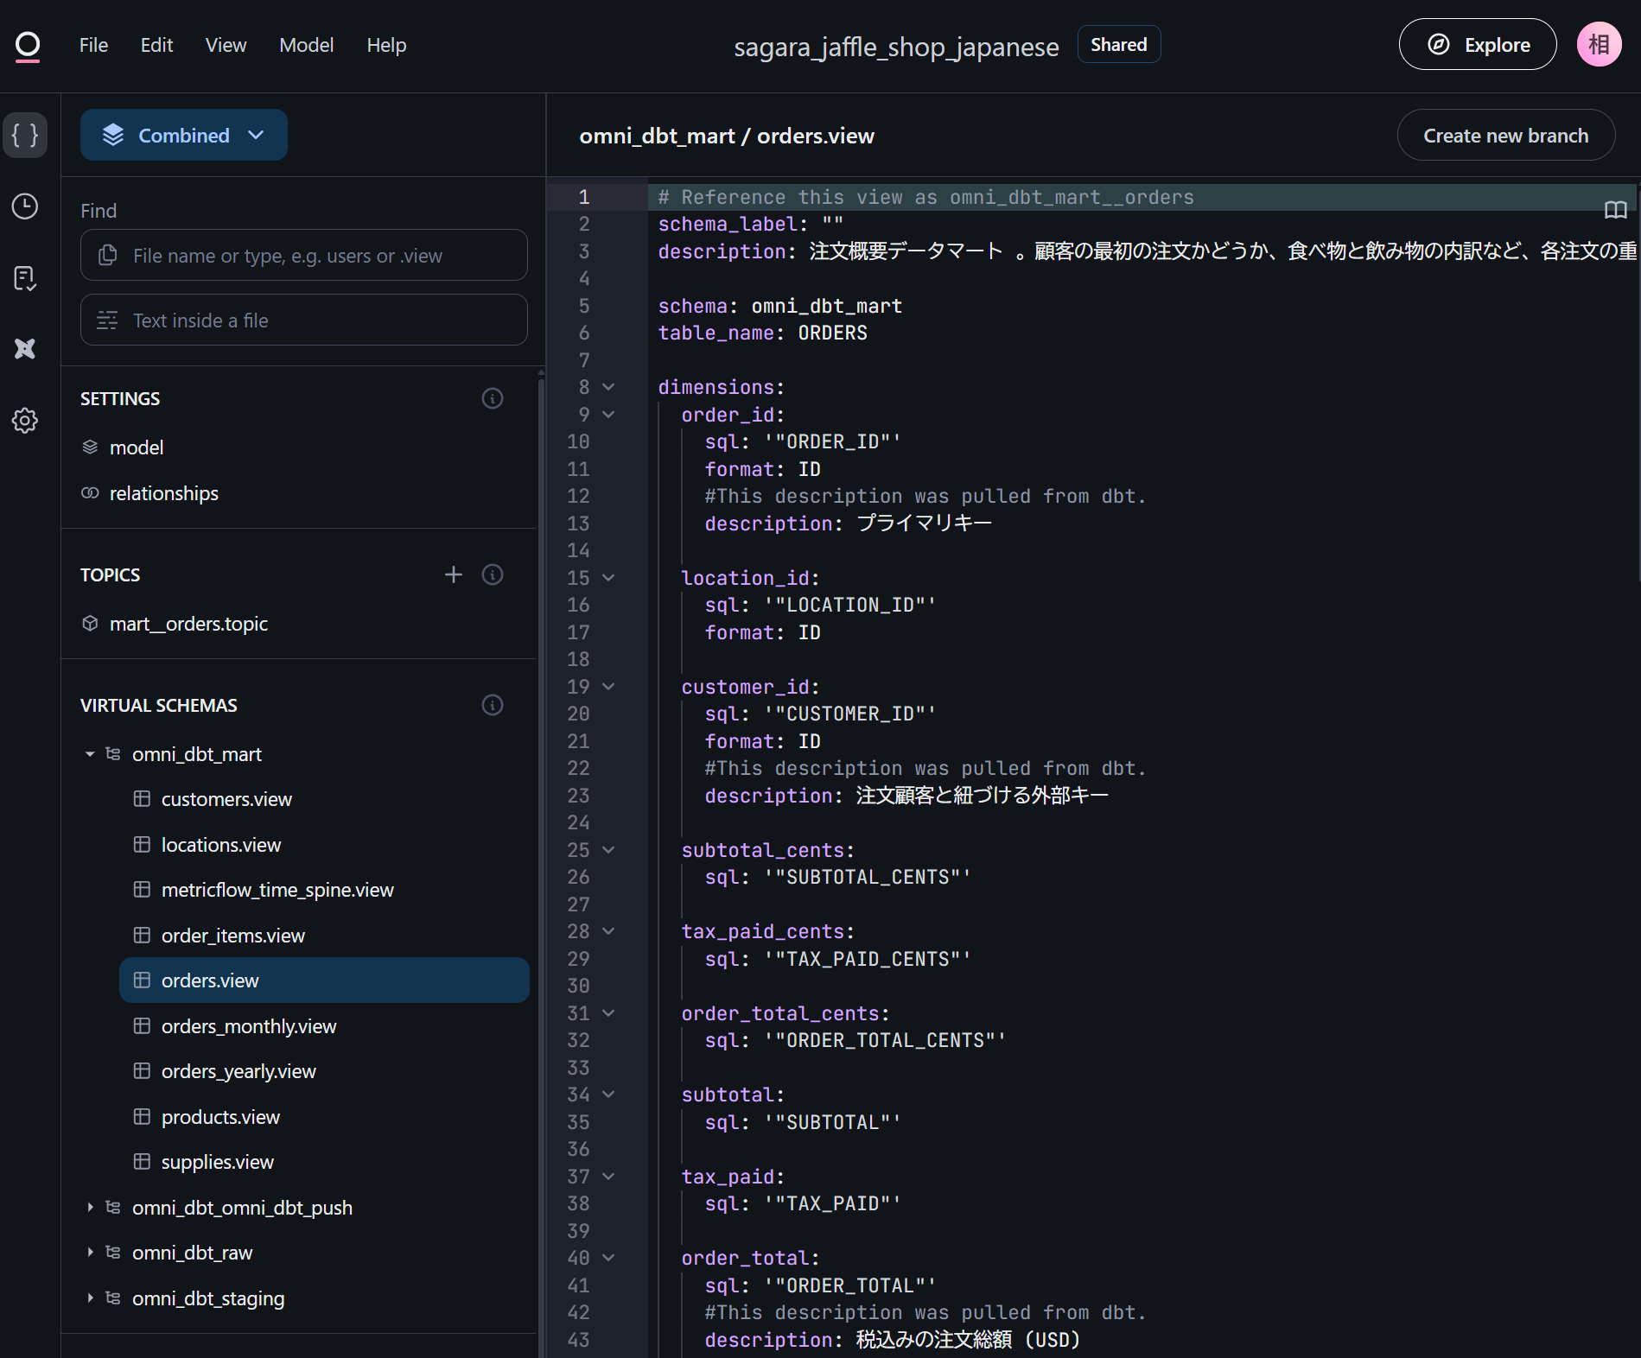The height and width of the screenshot is (1358, 1641).
Task: Click the user avatar in top right
Action: pyautogui.click(x=1599, y=45)
